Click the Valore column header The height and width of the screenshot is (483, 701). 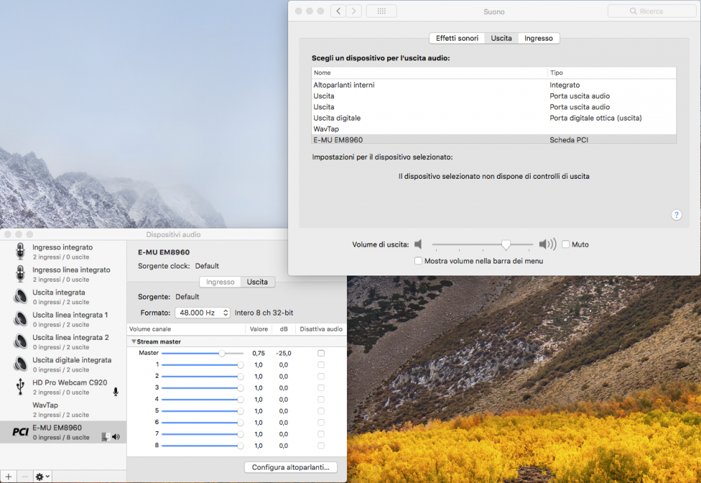tap(259, 329)
